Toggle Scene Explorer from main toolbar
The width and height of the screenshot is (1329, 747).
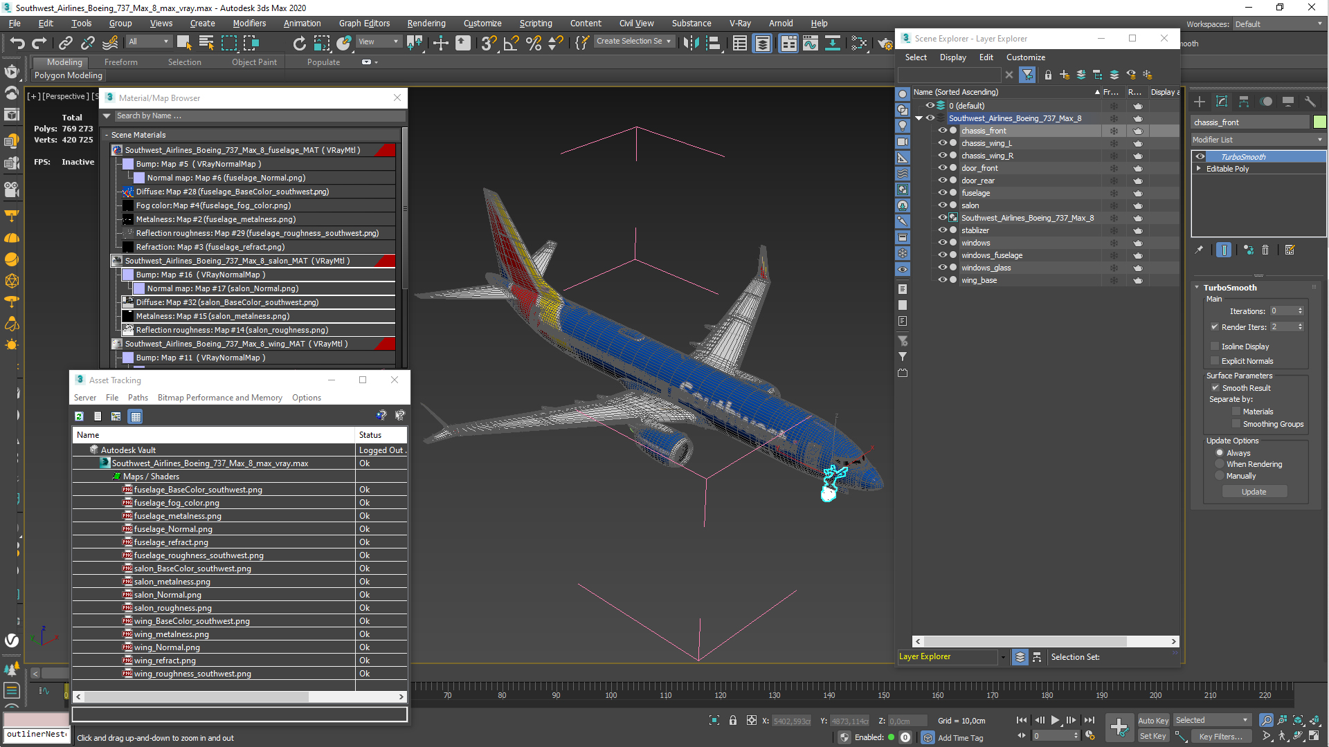pyautogui.click(x=740, y=43)
